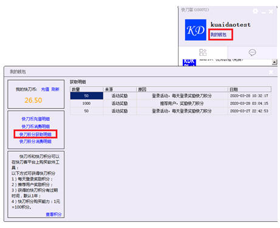This screenshot has height=228, width=280.
Task: Click the 查看积分 link at bottom
Action: pyautogui.click(x=53, y=214)
